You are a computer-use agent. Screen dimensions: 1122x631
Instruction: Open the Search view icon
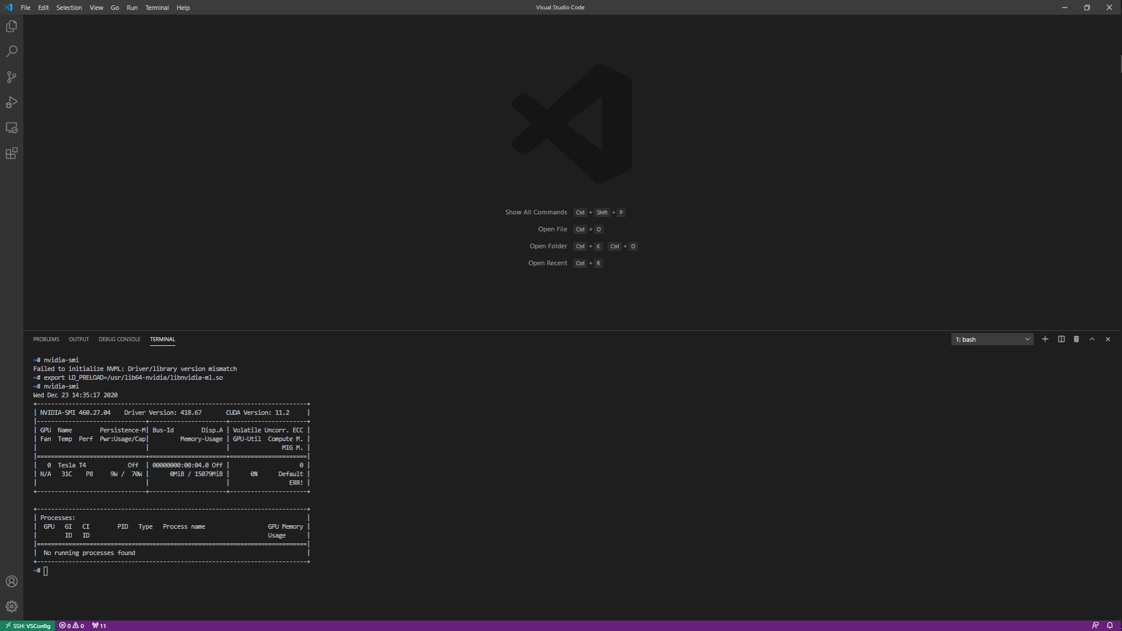12,51
